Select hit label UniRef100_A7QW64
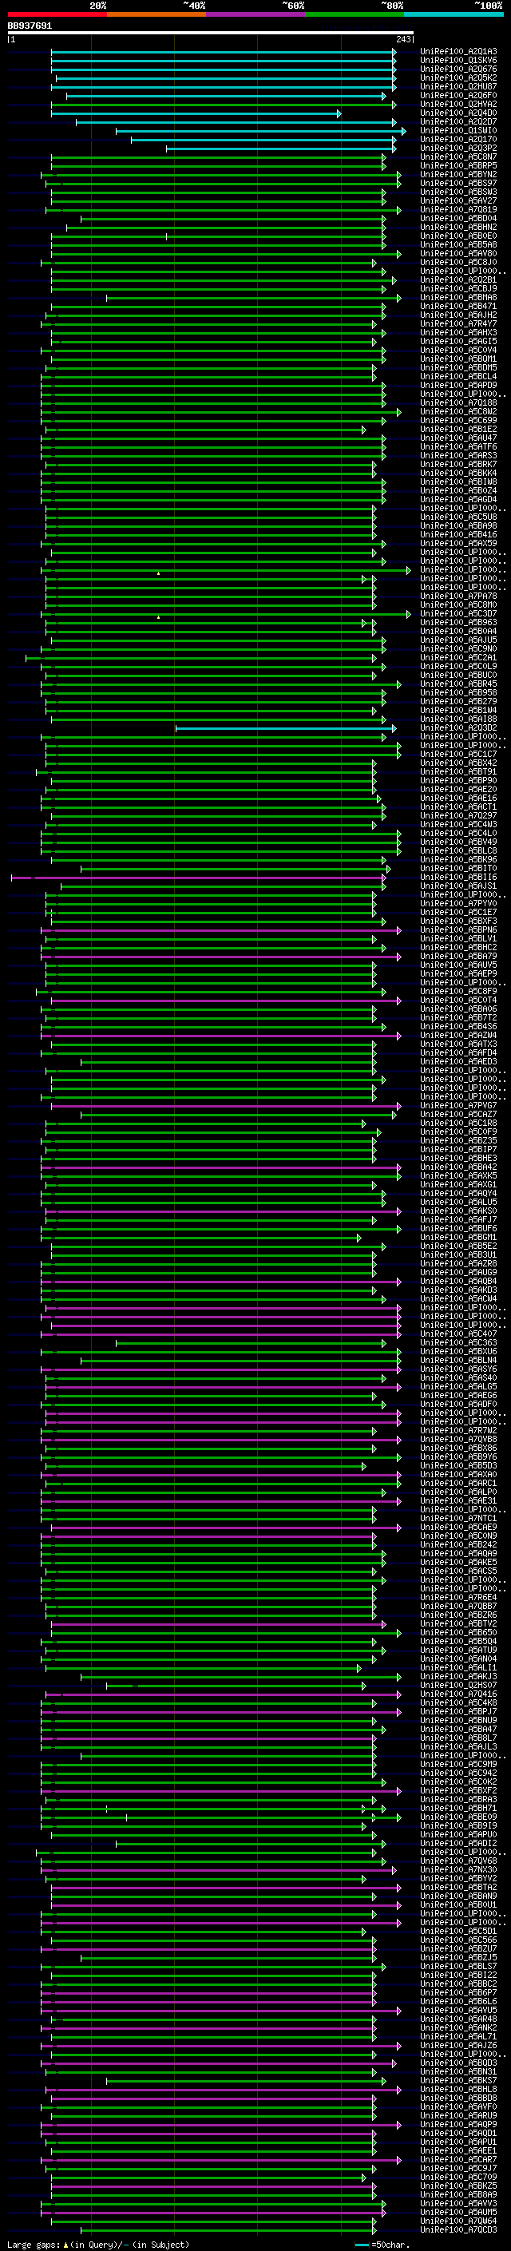 coord(458,2221)
